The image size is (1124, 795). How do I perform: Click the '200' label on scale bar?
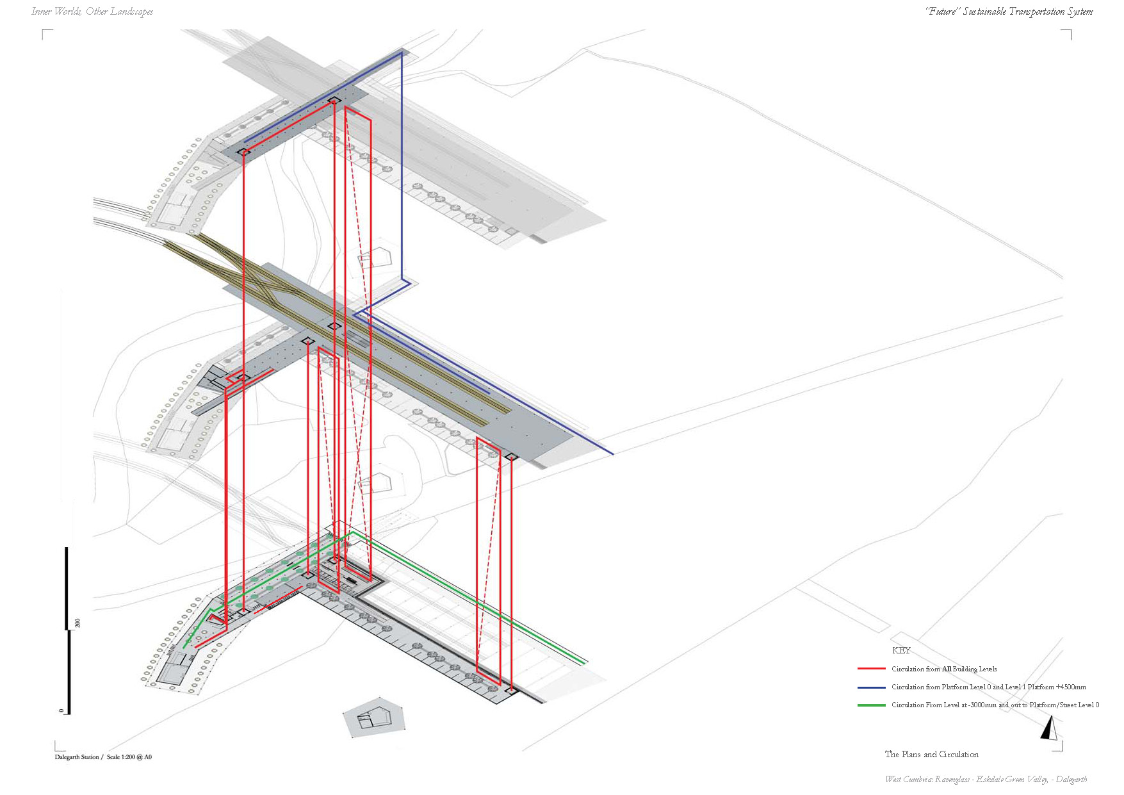pos(78,623)
